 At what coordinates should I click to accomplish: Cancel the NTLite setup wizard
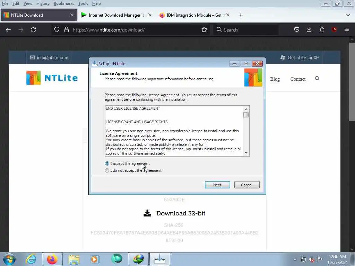(247, 185)
